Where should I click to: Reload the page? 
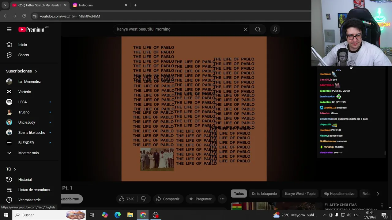(24, 16)
